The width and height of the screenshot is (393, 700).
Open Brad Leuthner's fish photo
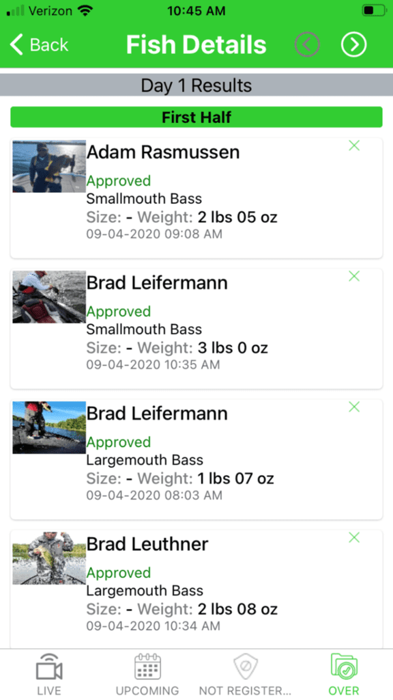click(x=49, y=558)
